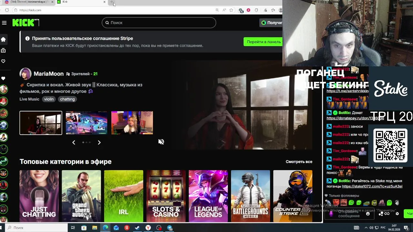
Task: Switch to the Kick tab
Action: 81,2
